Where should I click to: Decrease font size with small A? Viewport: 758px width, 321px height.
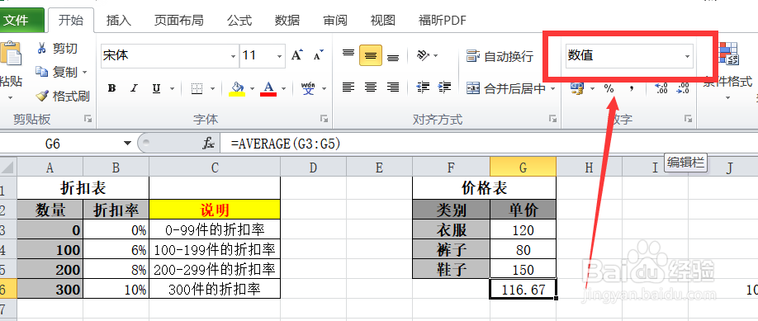[x=318, y=55]
